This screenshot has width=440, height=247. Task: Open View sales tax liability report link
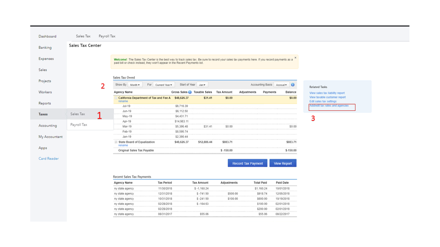tap(327, 93)
